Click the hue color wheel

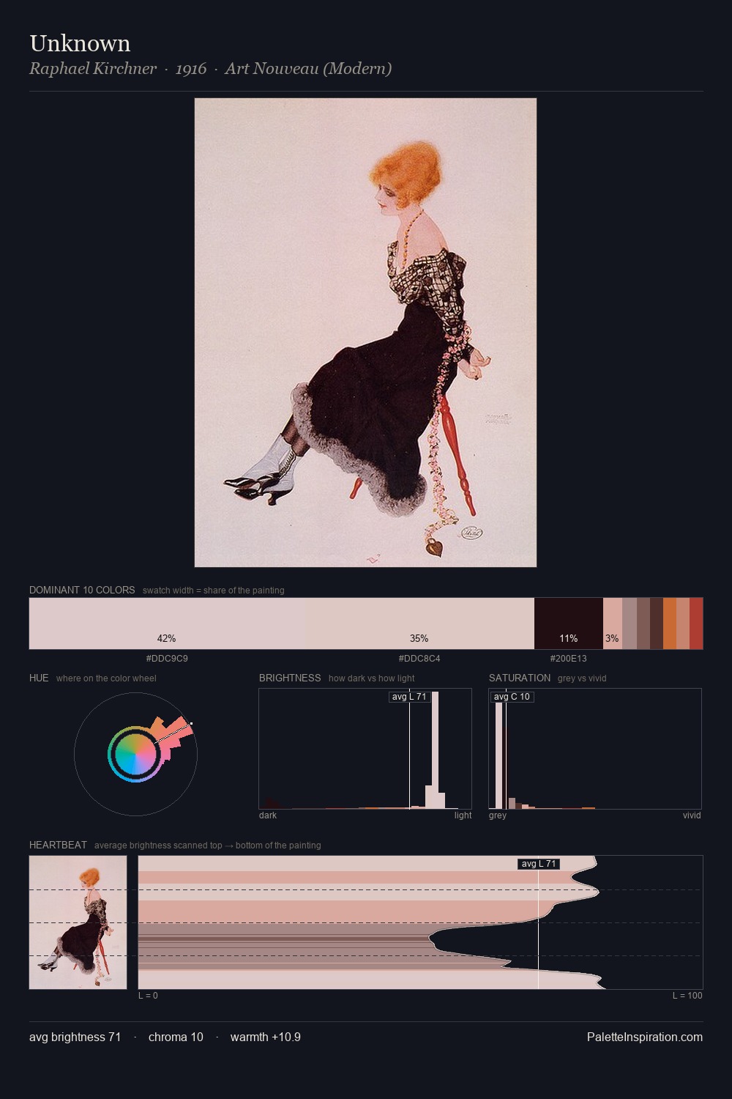click(135, 753)
